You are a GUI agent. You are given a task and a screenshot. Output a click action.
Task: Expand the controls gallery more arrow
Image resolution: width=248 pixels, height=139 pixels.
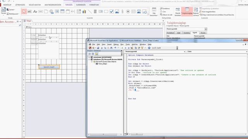[148, 14]
